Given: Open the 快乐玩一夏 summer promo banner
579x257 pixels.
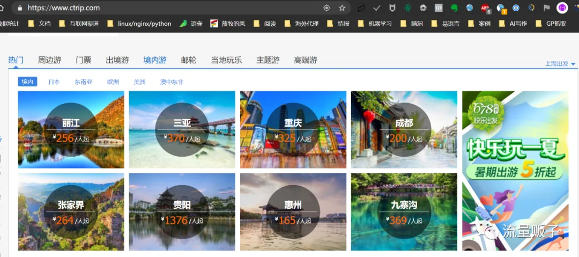Looking at the screenshot, I should (x=515, y=171).
